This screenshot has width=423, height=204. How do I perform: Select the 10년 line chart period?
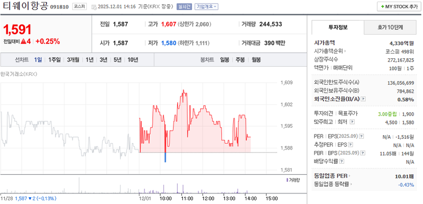point(133,60)
